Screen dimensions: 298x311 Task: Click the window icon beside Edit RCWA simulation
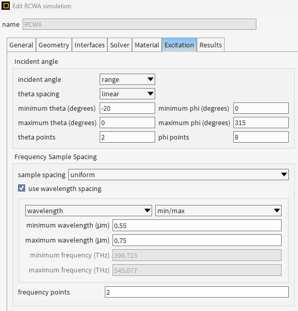pyautogui.click(x=6, y=6)
